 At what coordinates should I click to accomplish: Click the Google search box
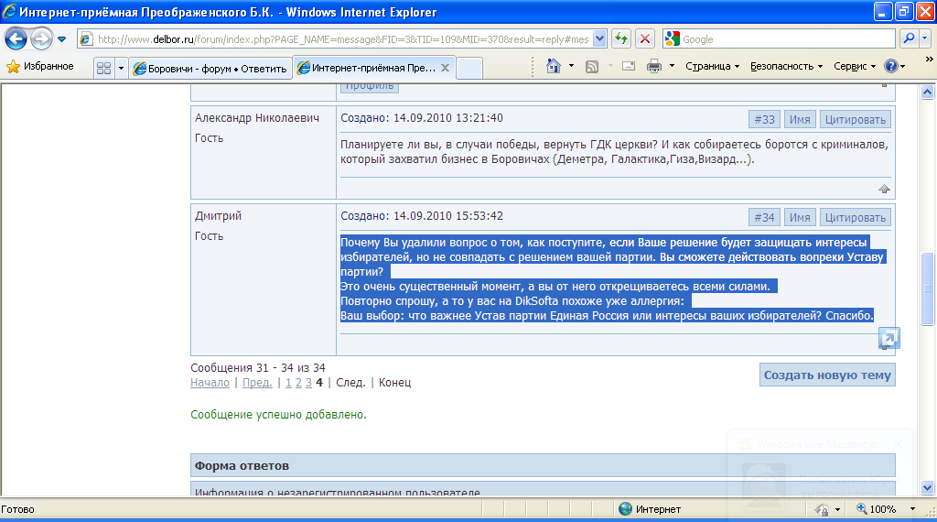[787, 39]
